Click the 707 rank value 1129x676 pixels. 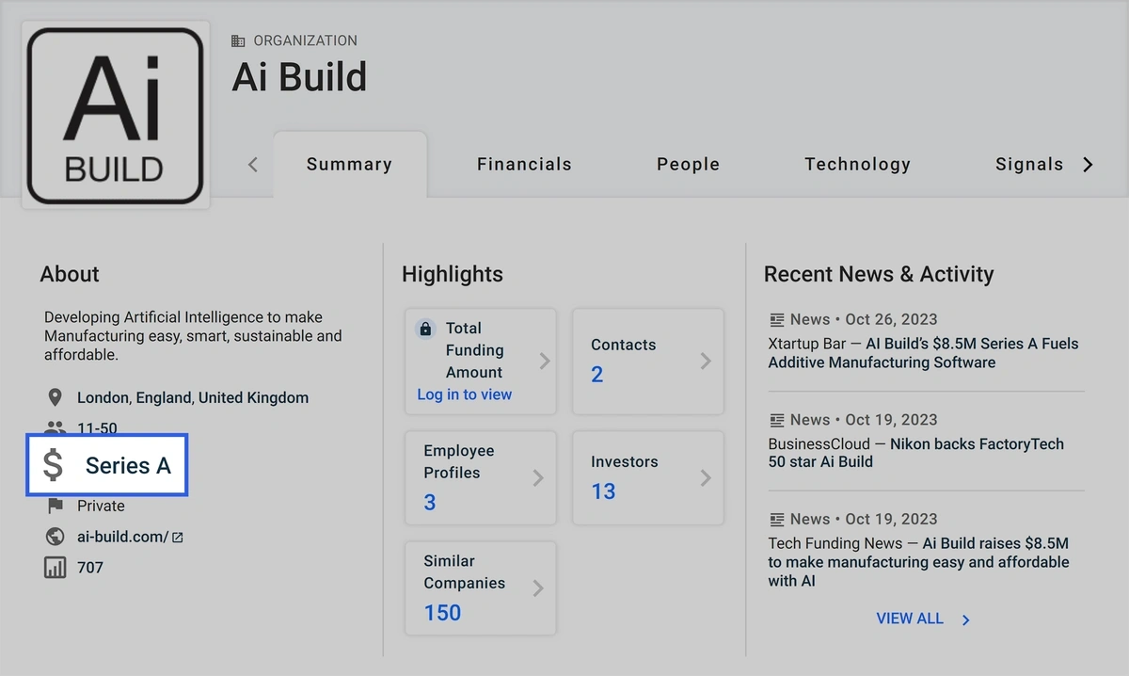(x=90, y=568)
